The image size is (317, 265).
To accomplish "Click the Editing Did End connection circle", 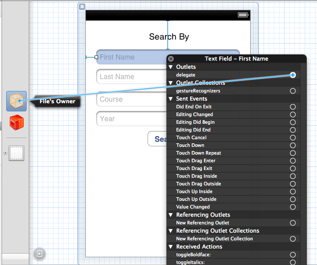I will coord(293,130).
